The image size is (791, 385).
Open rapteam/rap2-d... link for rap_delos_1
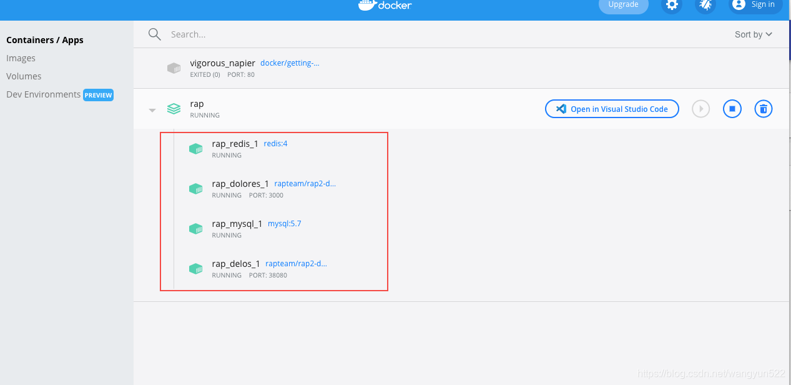pyautogui.click(x=297, y=264)
